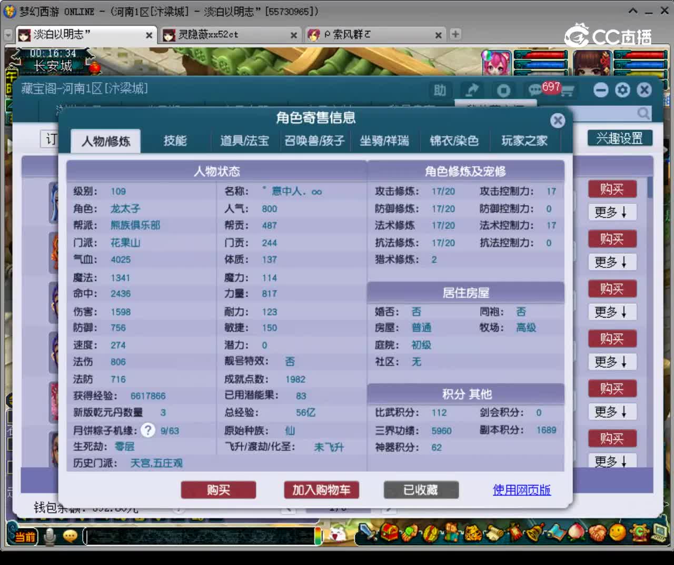Click the share arrow icon in header
The height and width of the screenshot is (565, 674).
[472, 90]
